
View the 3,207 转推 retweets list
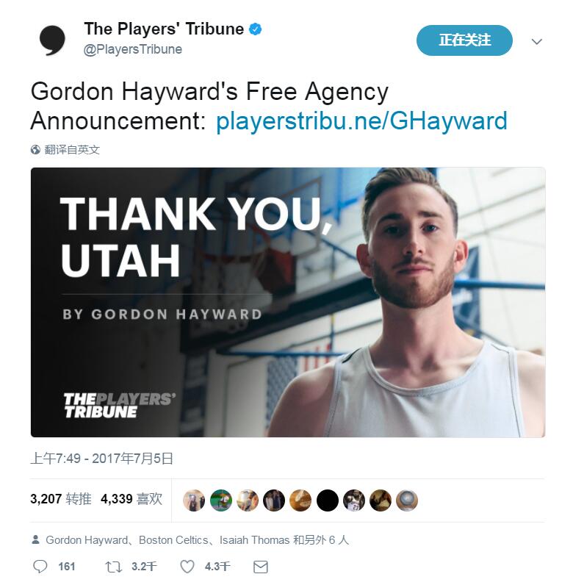(x=61, y=499)
